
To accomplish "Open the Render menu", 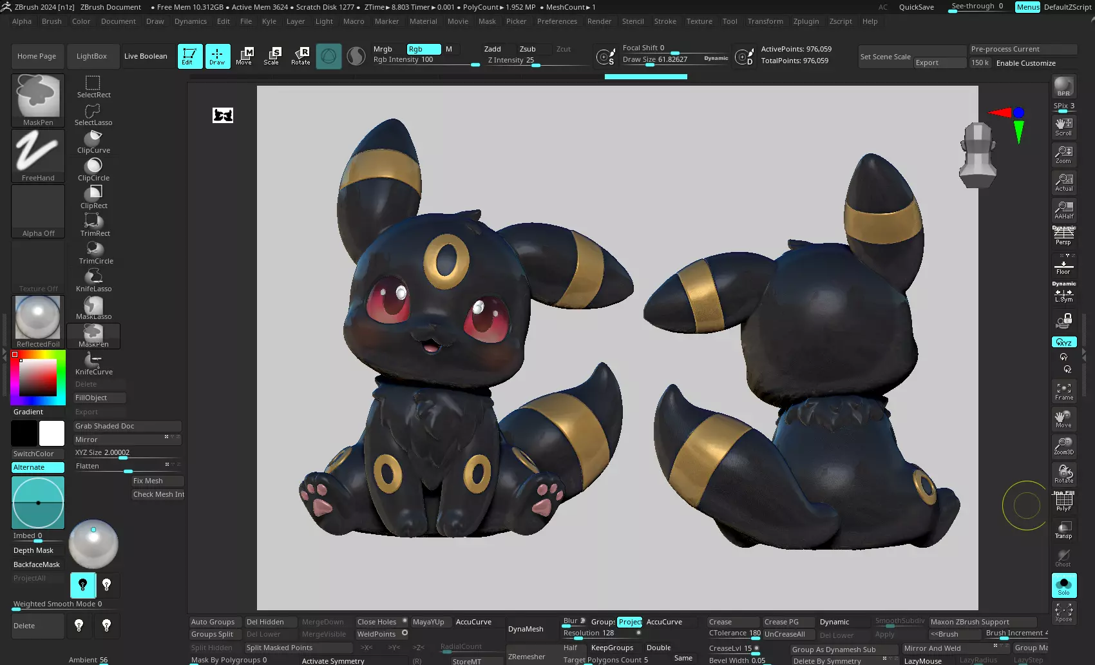I will [599, 21].
